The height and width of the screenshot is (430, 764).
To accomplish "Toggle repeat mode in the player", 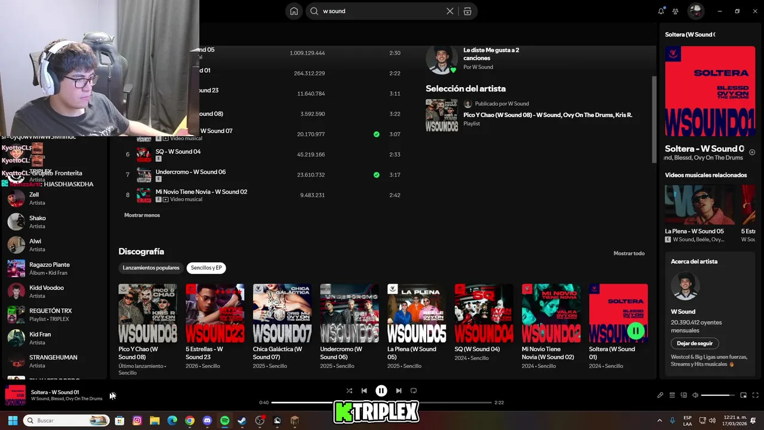I will point(414,391).
